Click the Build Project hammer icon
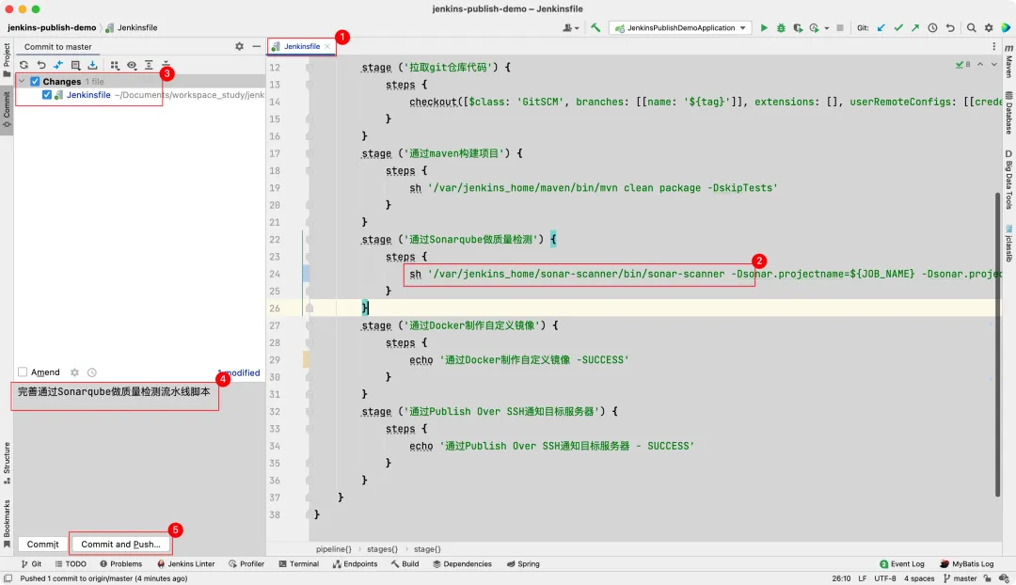 (595, 28)
